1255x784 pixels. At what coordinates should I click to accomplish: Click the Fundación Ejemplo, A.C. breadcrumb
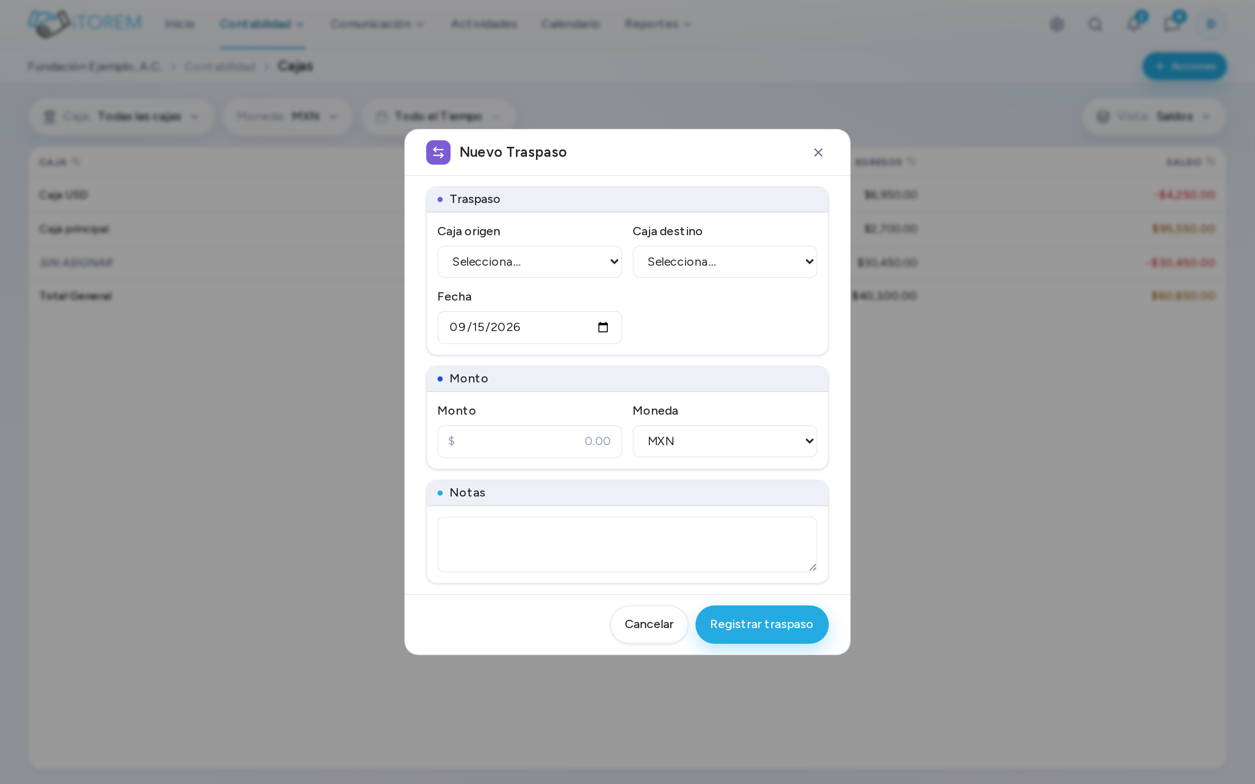coord(95,66)
